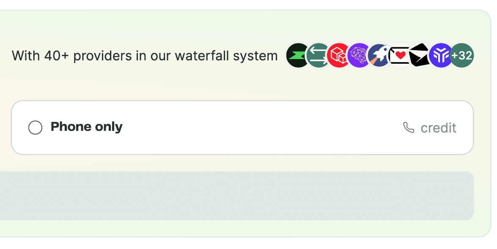Select the Phone only radio button
Image resolution: width=497 pixels, height=249 pixels.
pos(35,127)
